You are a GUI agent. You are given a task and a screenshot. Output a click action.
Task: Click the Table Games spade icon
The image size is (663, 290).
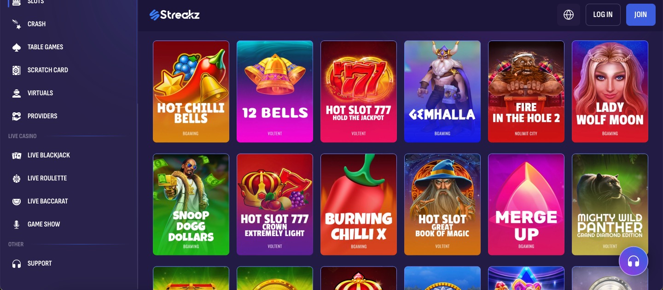pyautogui.click(x=17, y=47)
